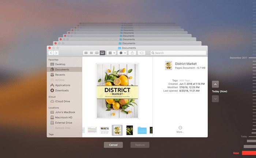This screenshot has width=256, height=158.
Task: Click the Documents folder icon in title bar
Action: click(x=120, y=48)
